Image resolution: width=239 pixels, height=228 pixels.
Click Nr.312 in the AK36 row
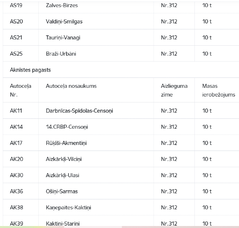pyautogui.click(x=169, y=191)
